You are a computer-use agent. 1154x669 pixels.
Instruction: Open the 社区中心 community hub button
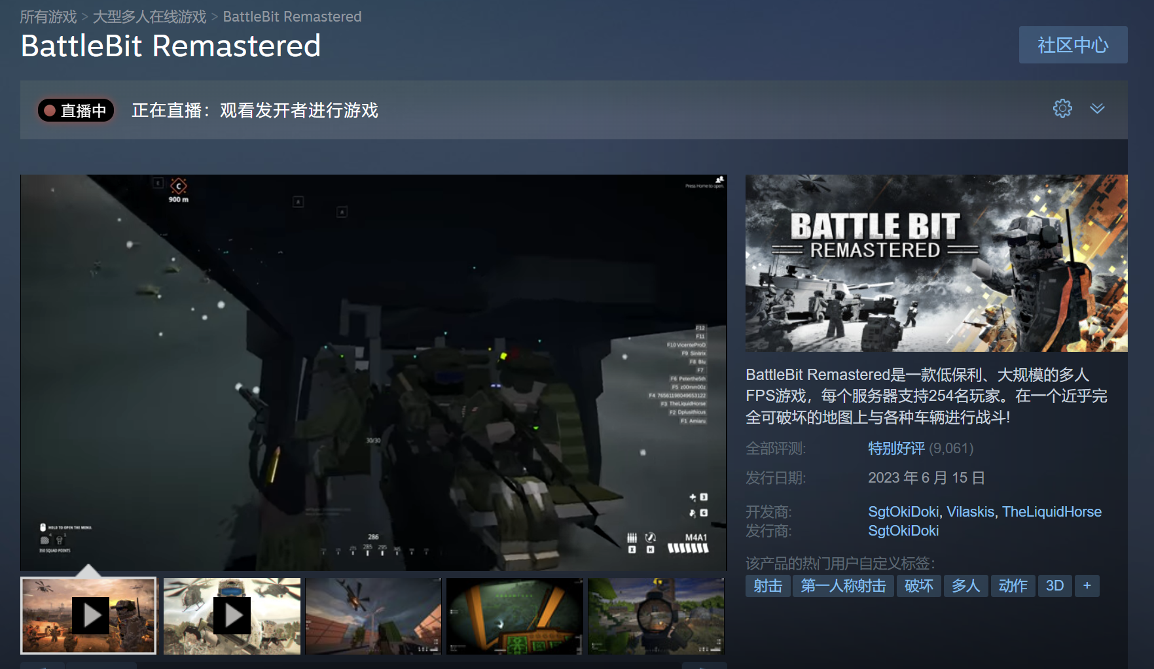point(1073,45)
